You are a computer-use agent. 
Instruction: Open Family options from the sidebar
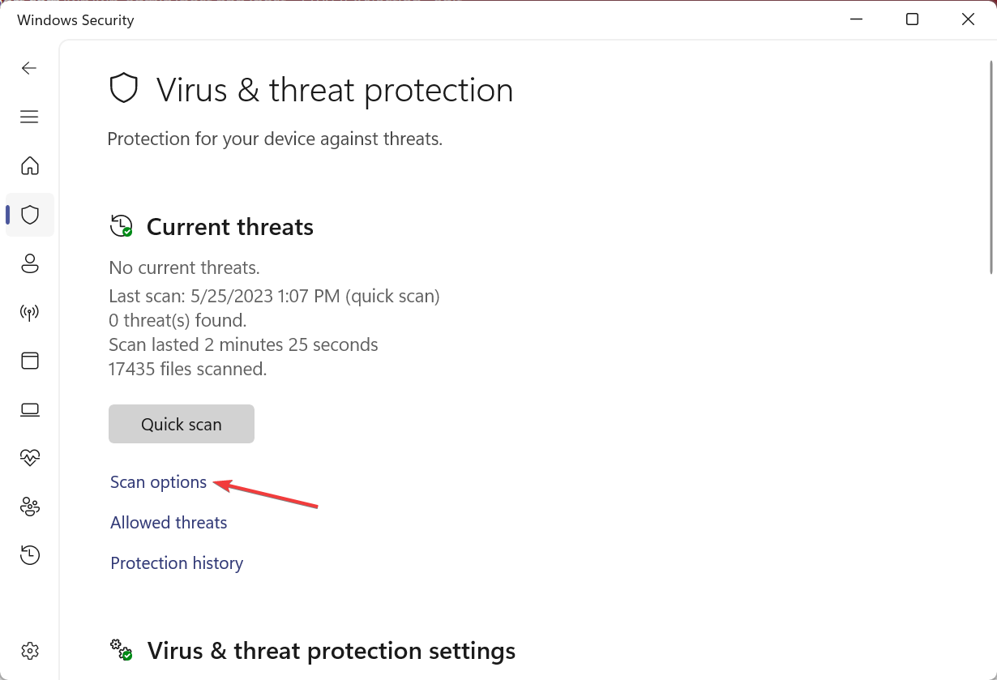click(x=29, y=507)
